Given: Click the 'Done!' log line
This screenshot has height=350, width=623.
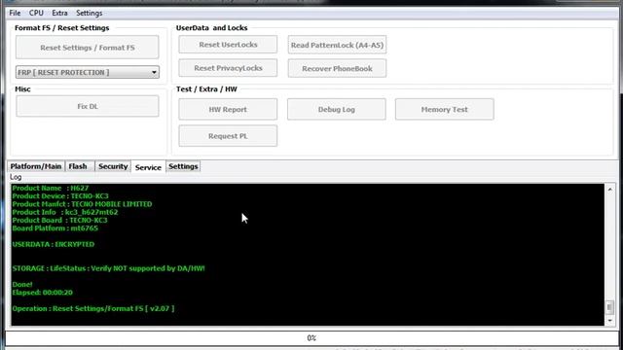Looking at the screenshot, I should point(22,284).
